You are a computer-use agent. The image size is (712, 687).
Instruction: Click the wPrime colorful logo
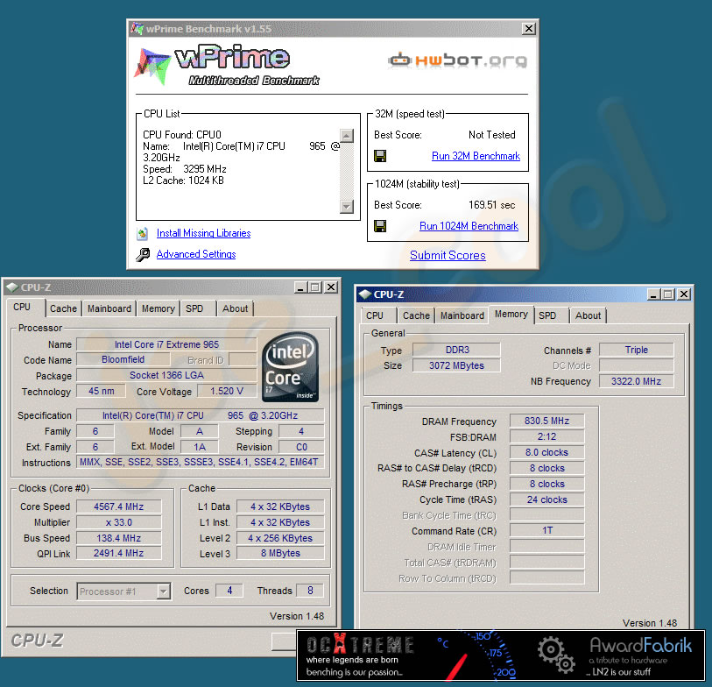tap(152, 67)
